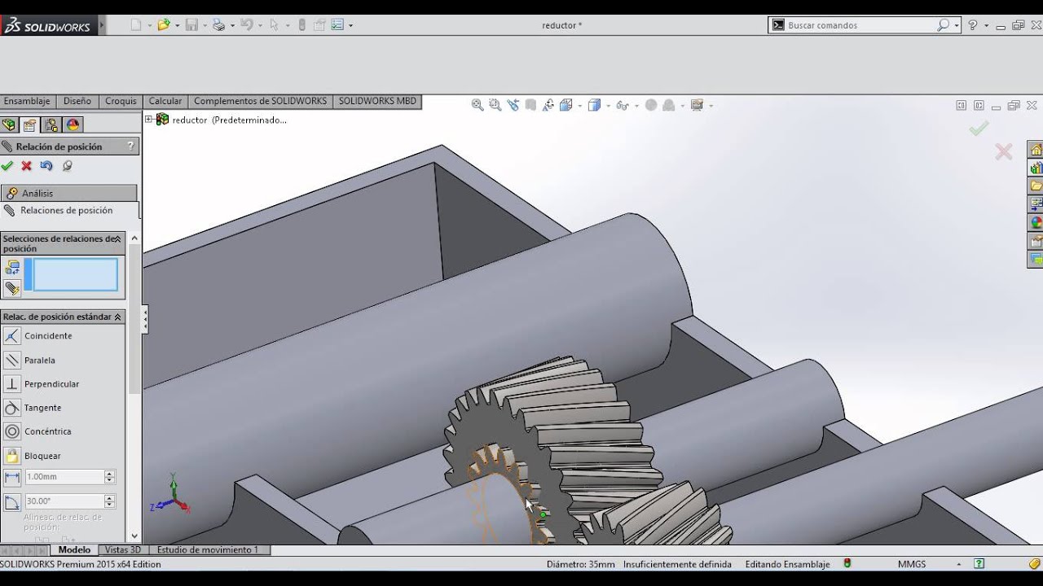Viewport: 1043px width, 586px height.
Task: Click the Save icon in toolbar
Action: [191, 25]
